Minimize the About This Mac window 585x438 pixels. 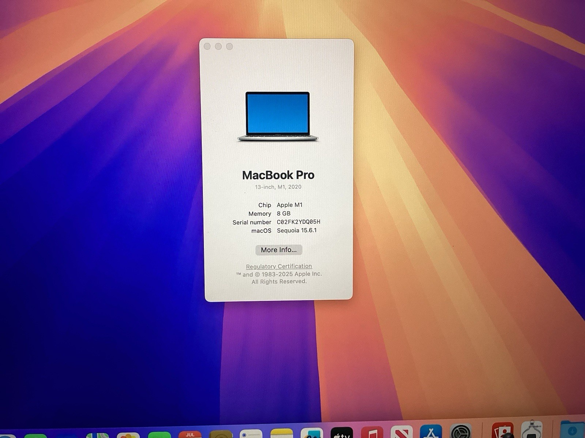coord(218,46)
